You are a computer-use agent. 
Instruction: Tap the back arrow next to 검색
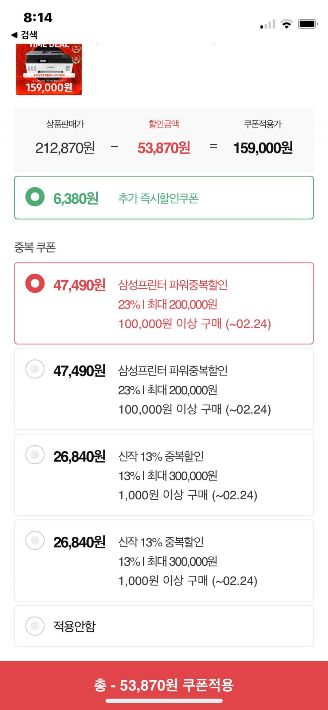click(14, 35)
